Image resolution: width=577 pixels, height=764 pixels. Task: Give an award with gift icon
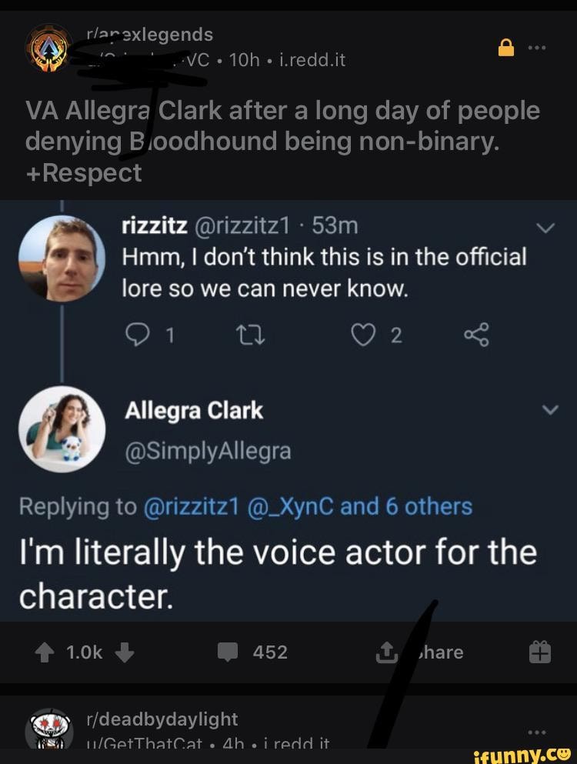(540, 652)
